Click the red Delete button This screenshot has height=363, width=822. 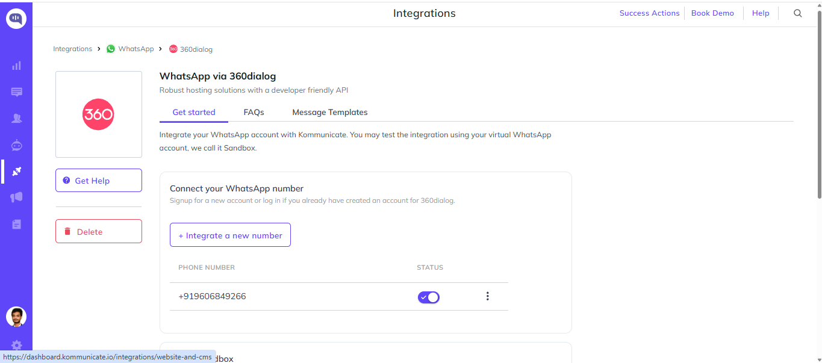(99, 231)
